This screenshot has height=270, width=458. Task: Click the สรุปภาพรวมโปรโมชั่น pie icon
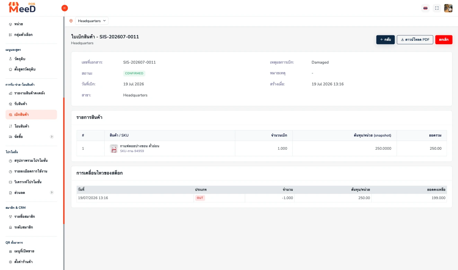click(x=10, y=161)
